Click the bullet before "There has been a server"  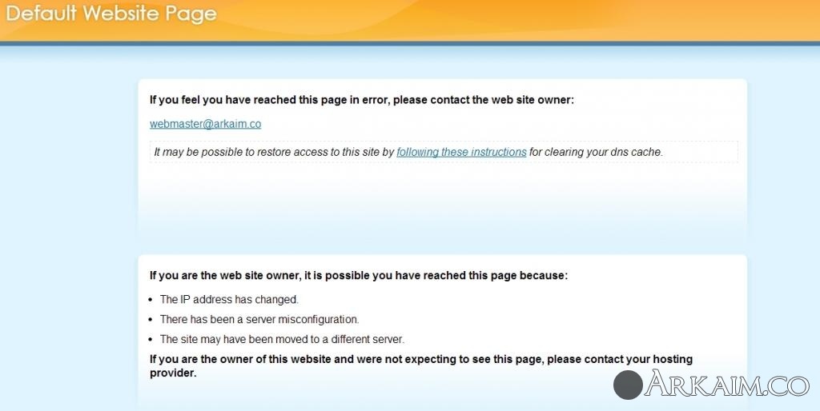click(152, 320)
